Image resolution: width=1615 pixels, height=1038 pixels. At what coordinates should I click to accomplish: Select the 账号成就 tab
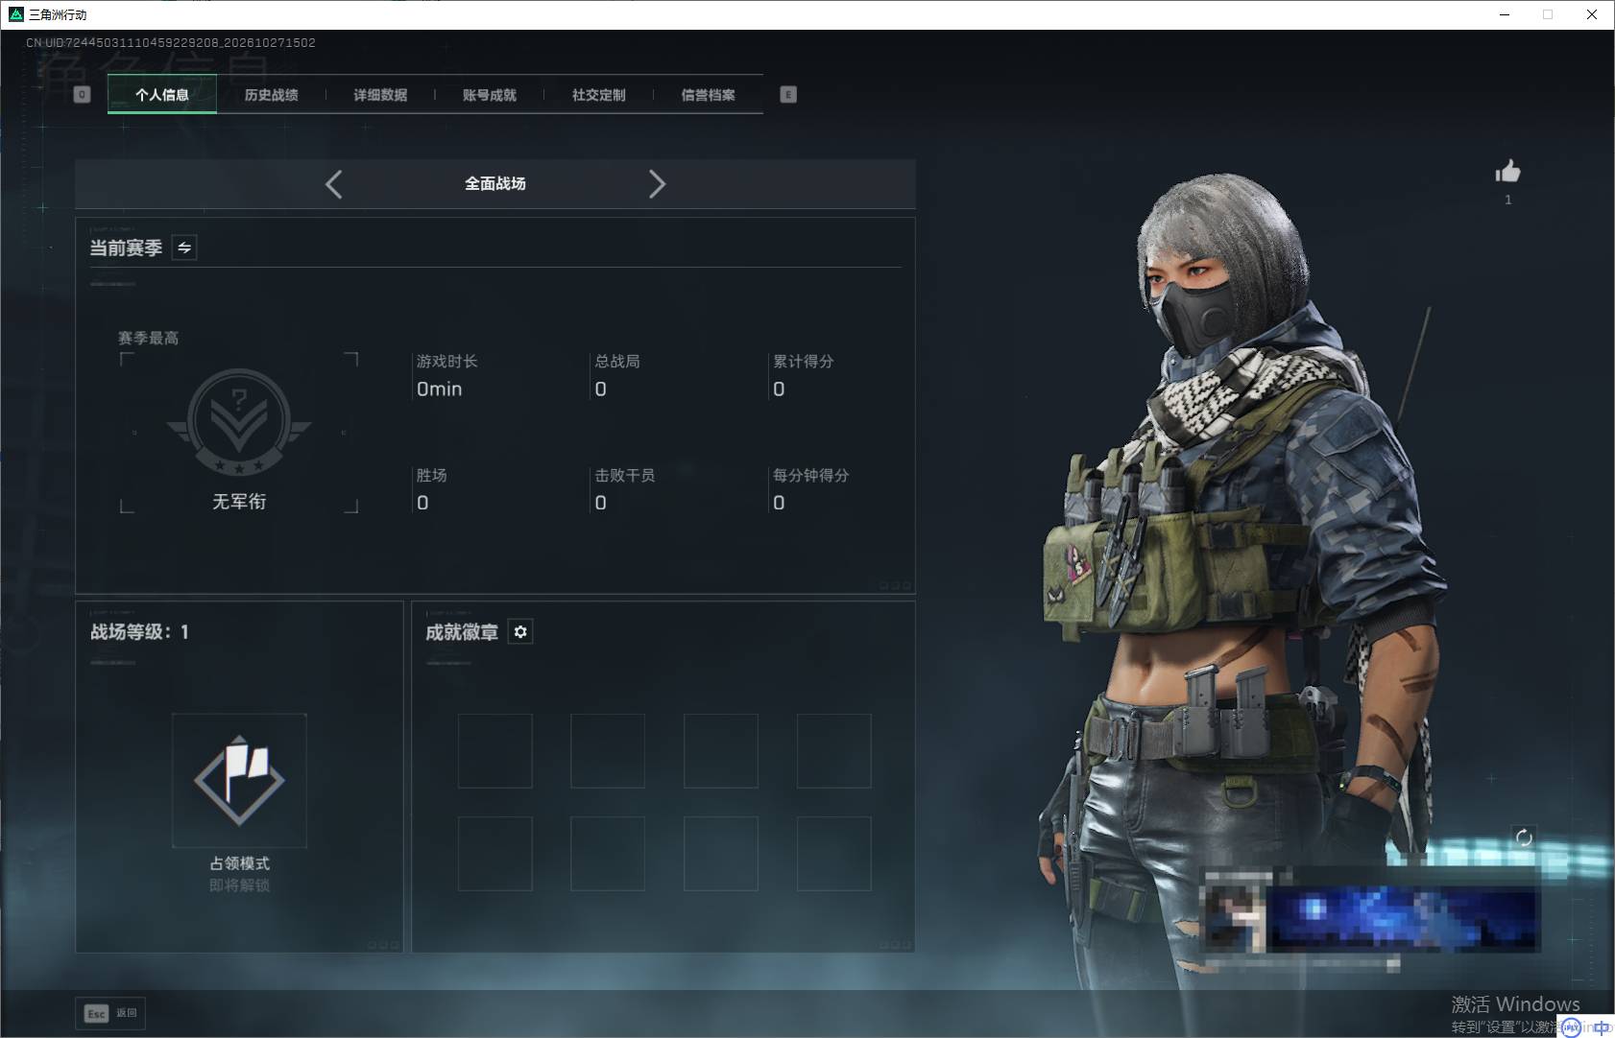click(x=490, y=95)
